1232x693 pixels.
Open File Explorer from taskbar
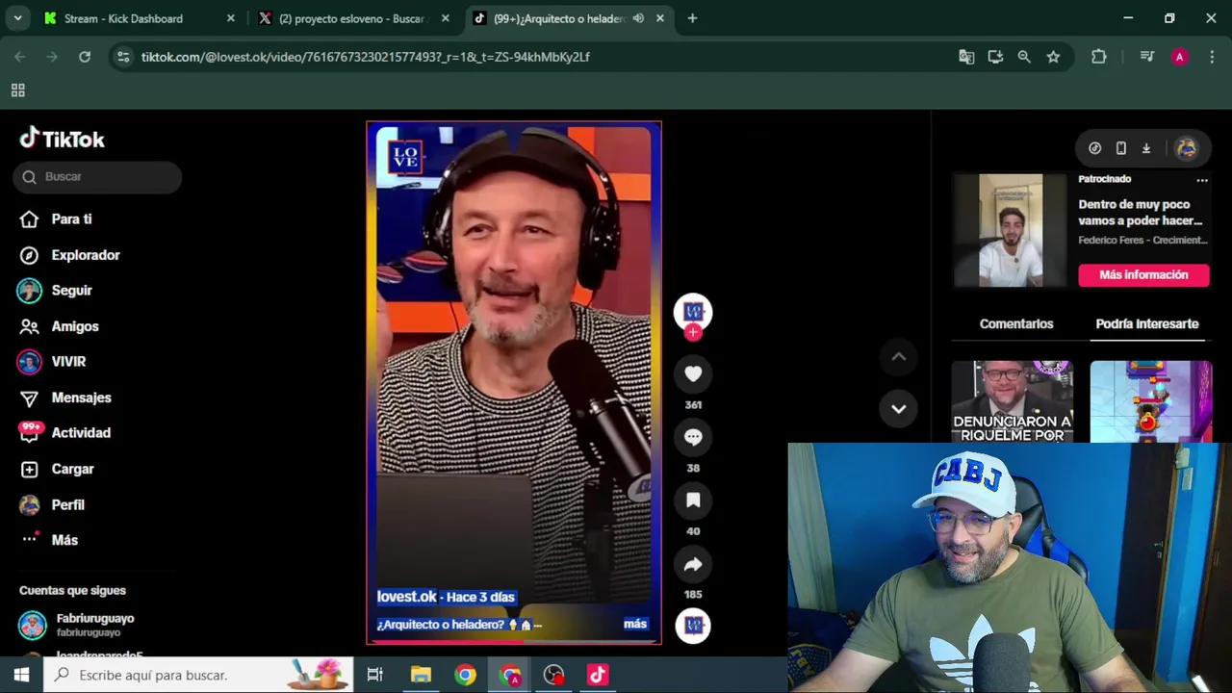coord(421,675)
